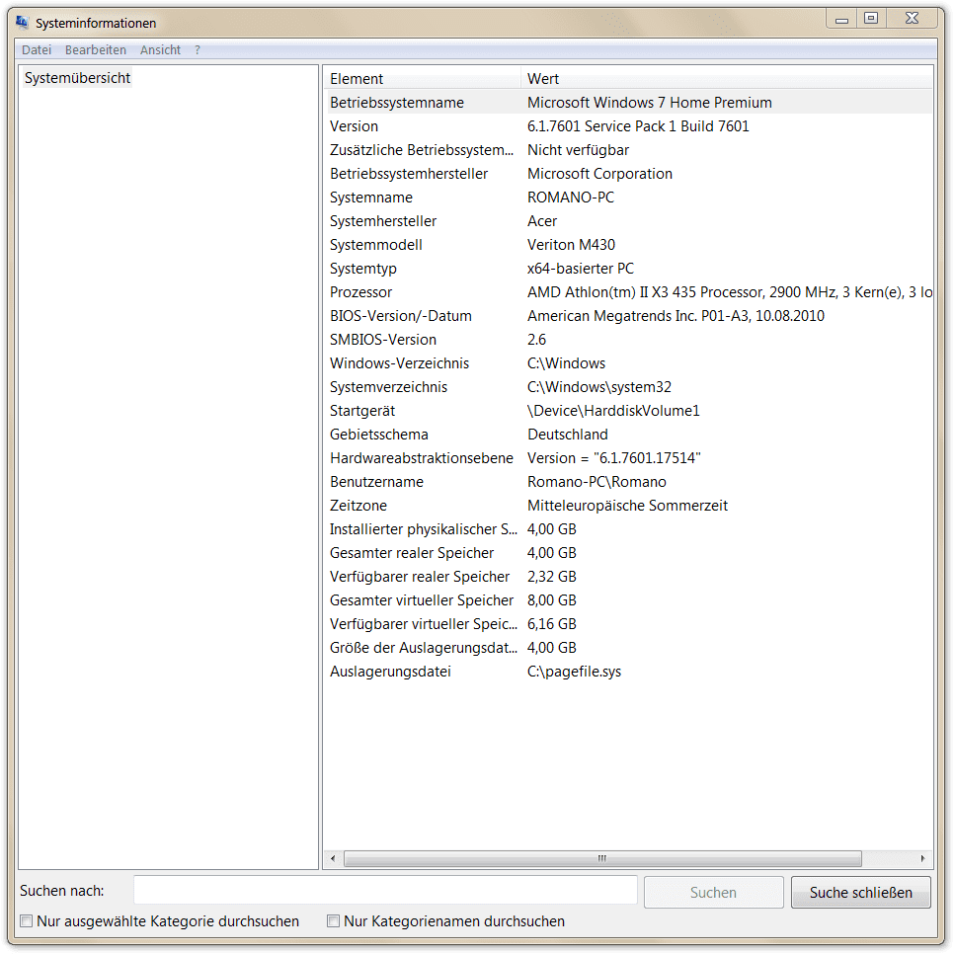The image size is (954, 954).
Task: Open the Datei menu
Action: tap(37, 50)
